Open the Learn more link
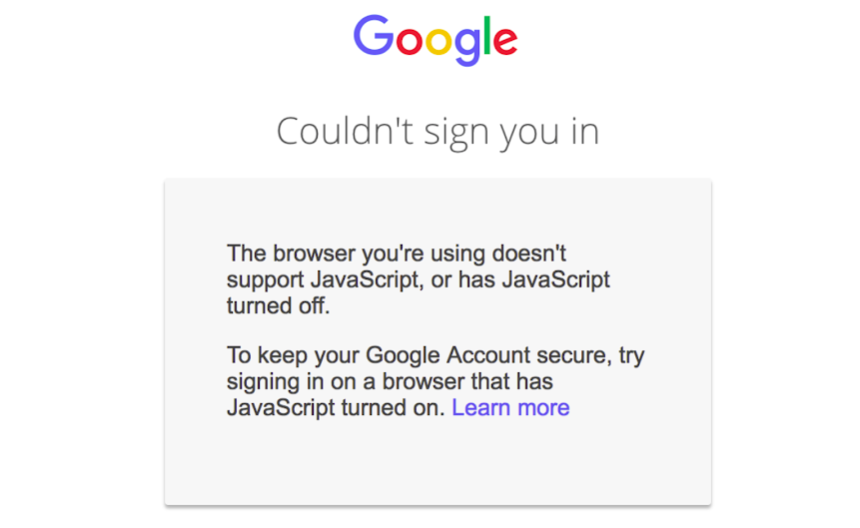The height and width of the screenshot is (528, 860). coord(510,407)
